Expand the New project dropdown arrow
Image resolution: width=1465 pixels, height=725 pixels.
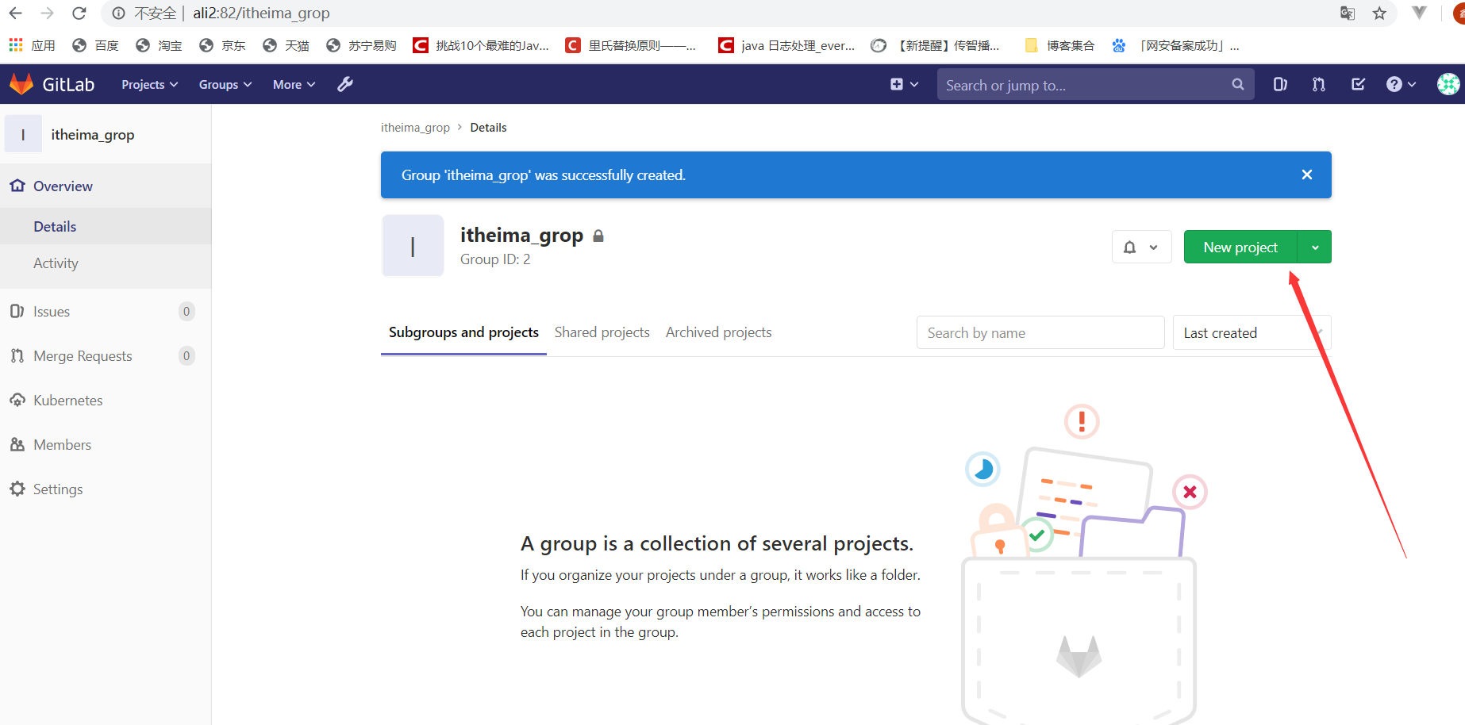point(1315,247)
